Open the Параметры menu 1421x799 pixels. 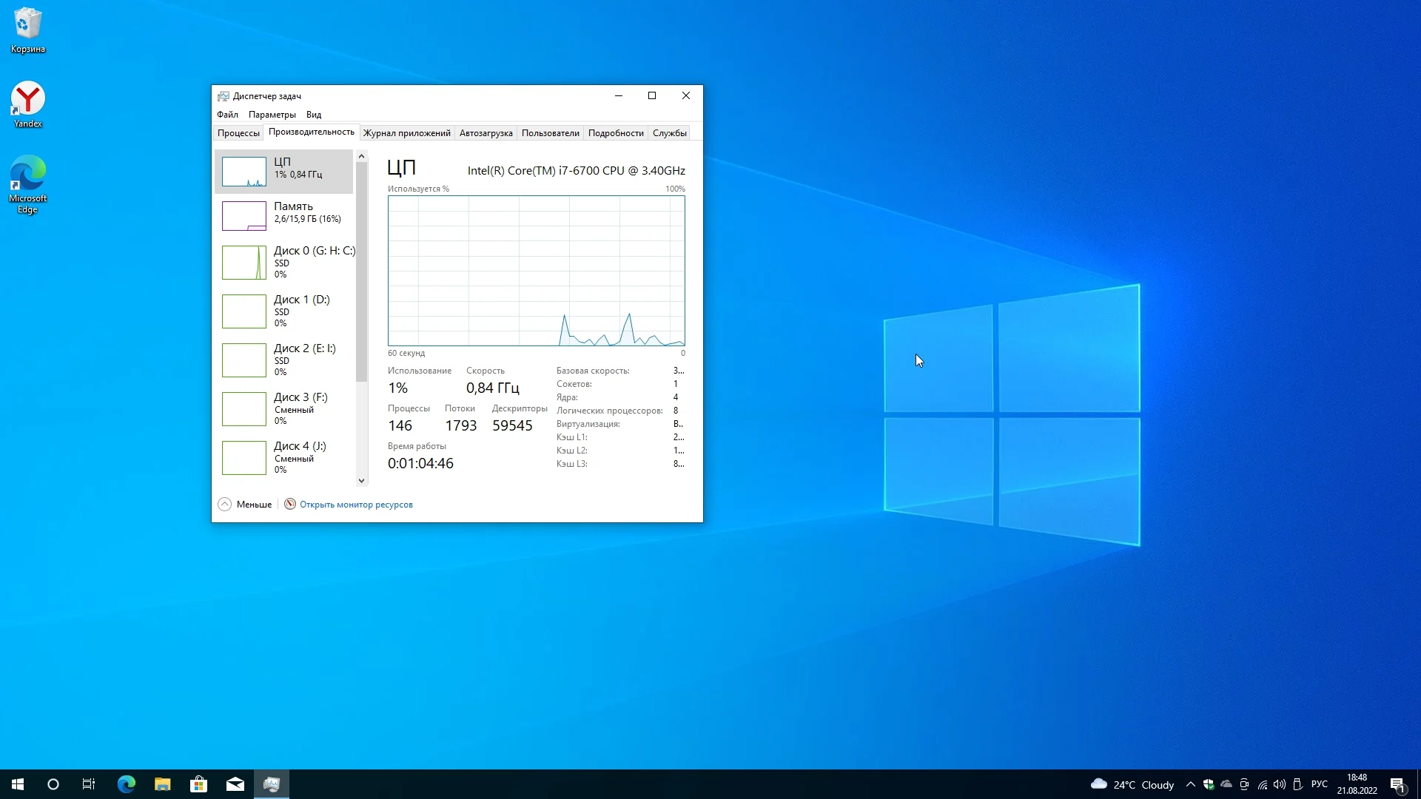point(272,115)
